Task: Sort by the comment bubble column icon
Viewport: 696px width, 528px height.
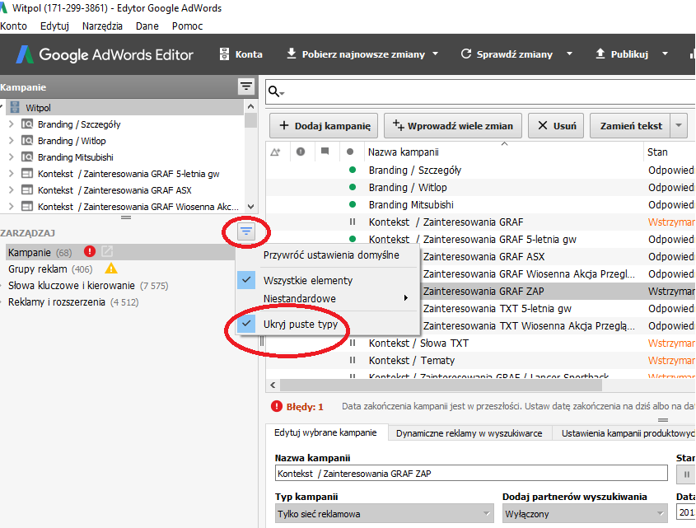Action: (325, 152)
